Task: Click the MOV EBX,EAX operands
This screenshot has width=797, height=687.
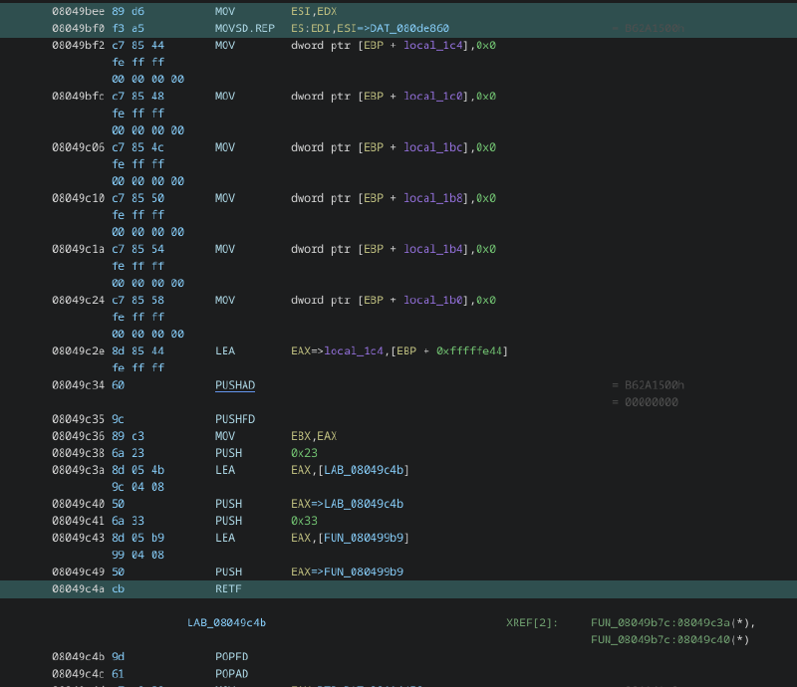Action: pyautogui.click(x=314, y=436)
